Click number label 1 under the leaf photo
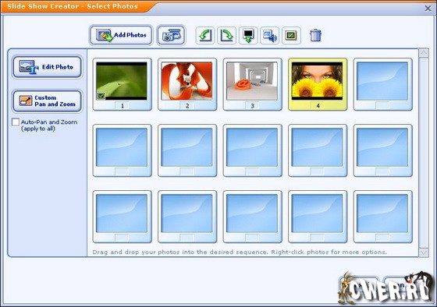The height and width of the screenshot is (307, 437). 122,106
